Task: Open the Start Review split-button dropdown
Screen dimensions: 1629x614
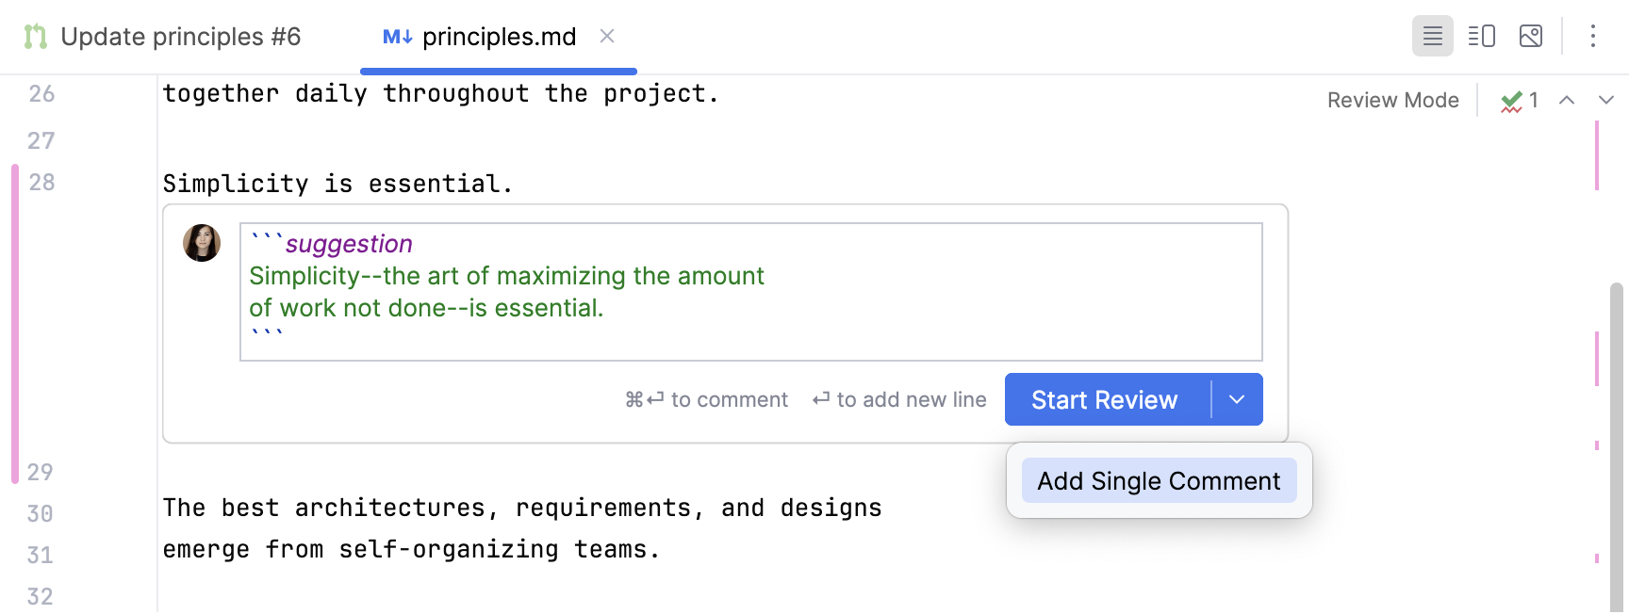Action: pos(1238,399)
